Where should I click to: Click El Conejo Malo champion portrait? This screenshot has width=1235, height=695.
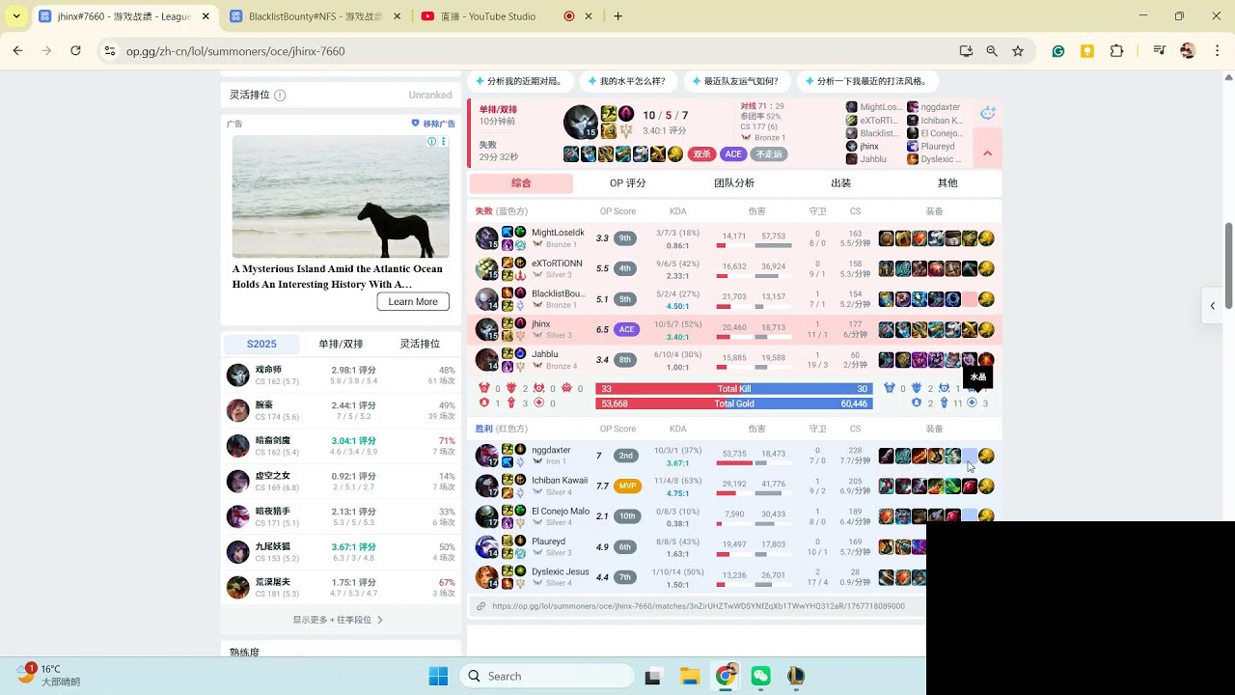(487, 516)
